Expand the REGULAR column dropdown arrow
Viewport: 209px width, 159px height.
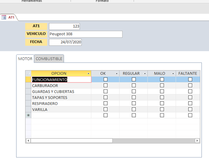click(x=145, y=74)
